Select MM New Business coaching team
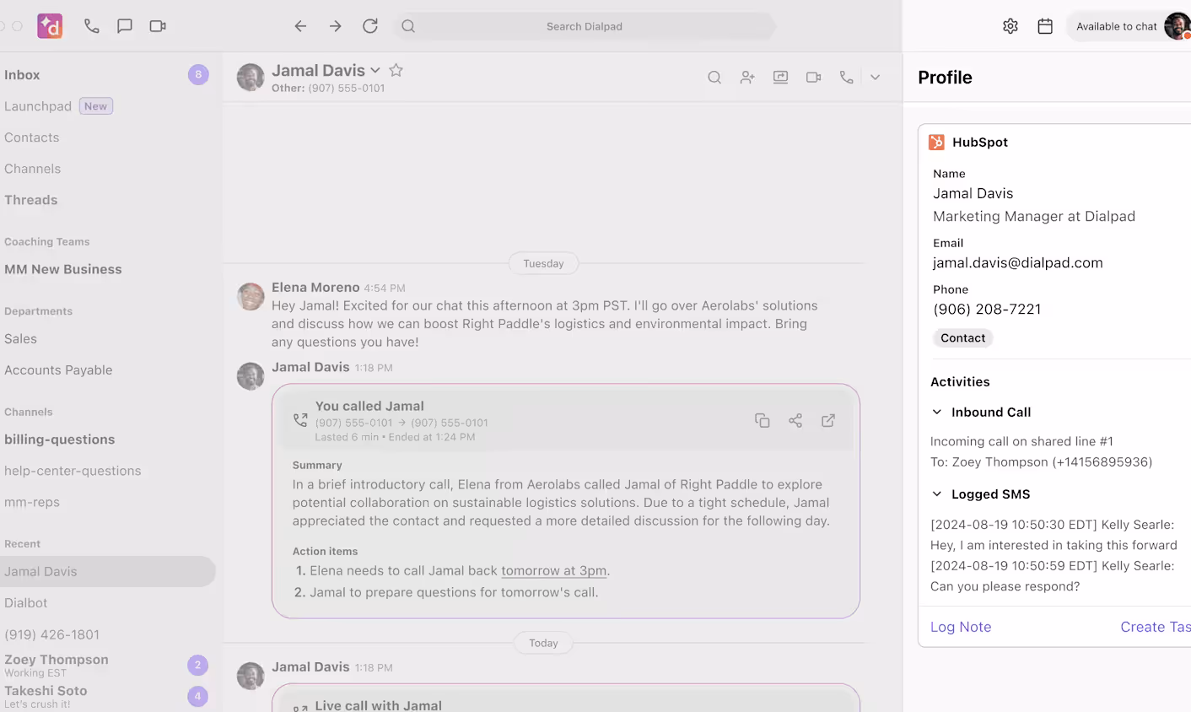 [62, 269]
